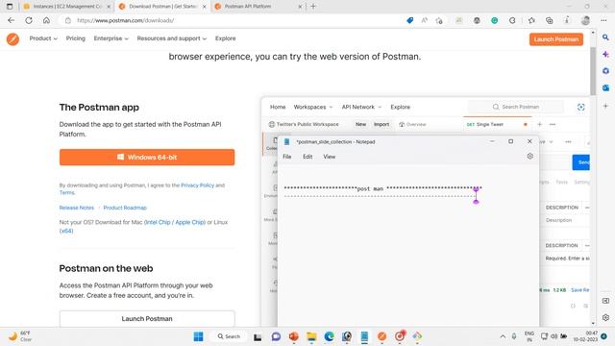Open the Notepad settings gear
This screenshot has width=615, height=346.
point(529,156)
